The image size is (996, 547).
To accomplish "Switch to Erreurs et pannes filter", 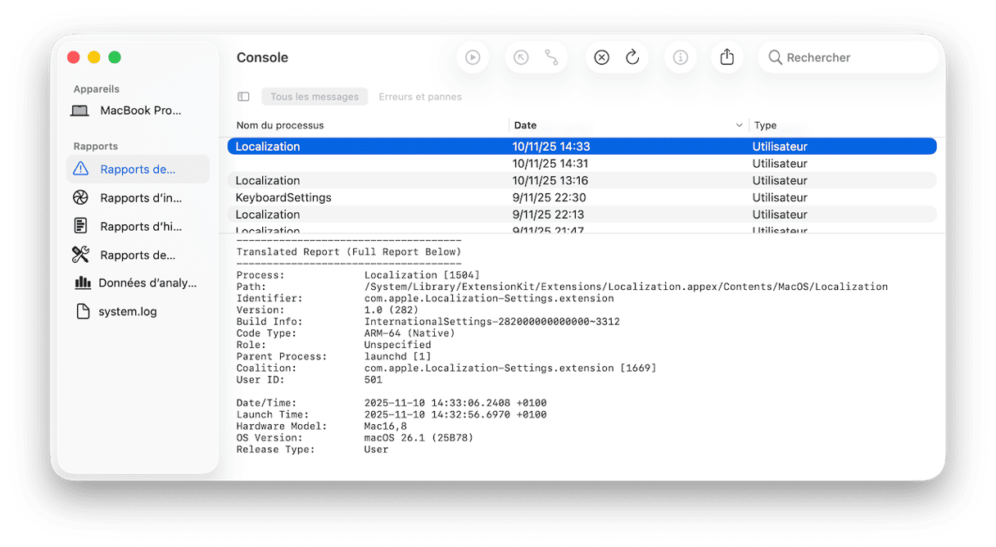I will [x=419, y=97].
